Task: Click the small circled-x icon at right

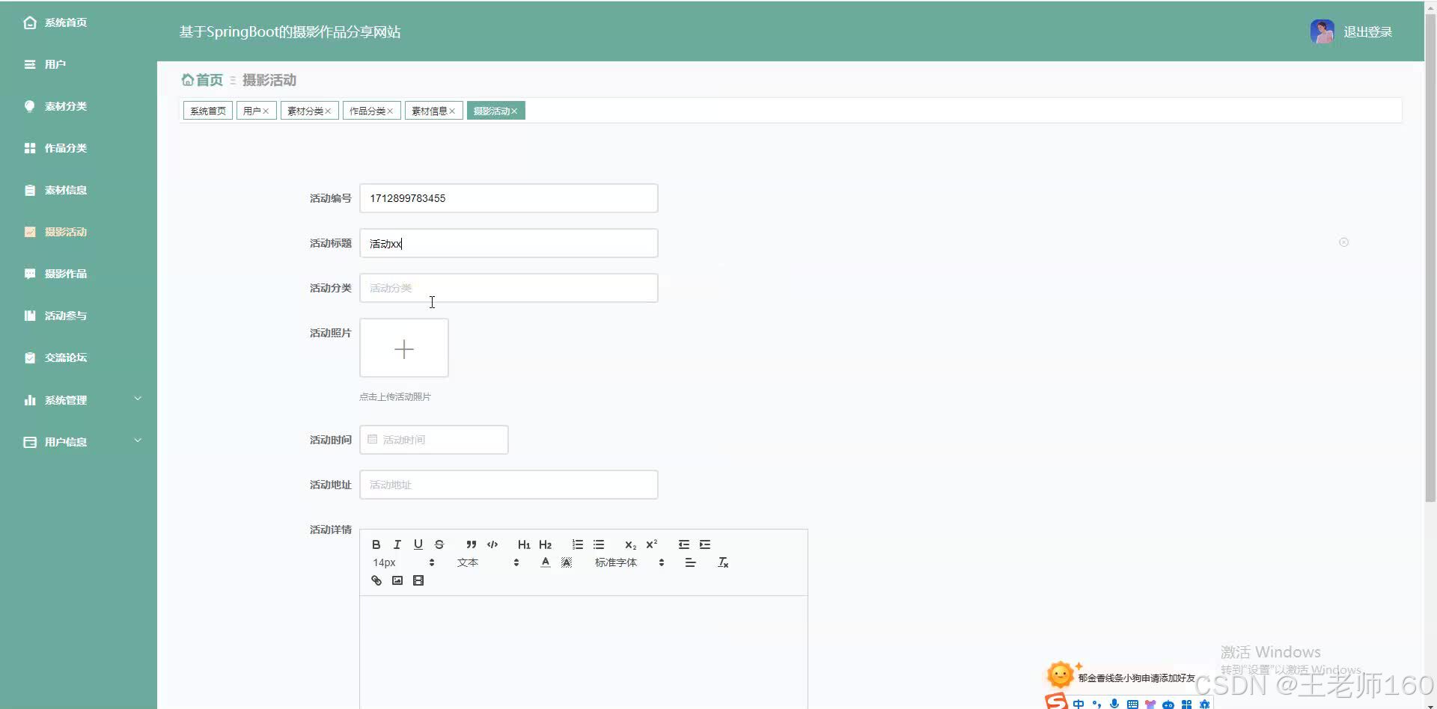Action: [x=1343, y=242]
